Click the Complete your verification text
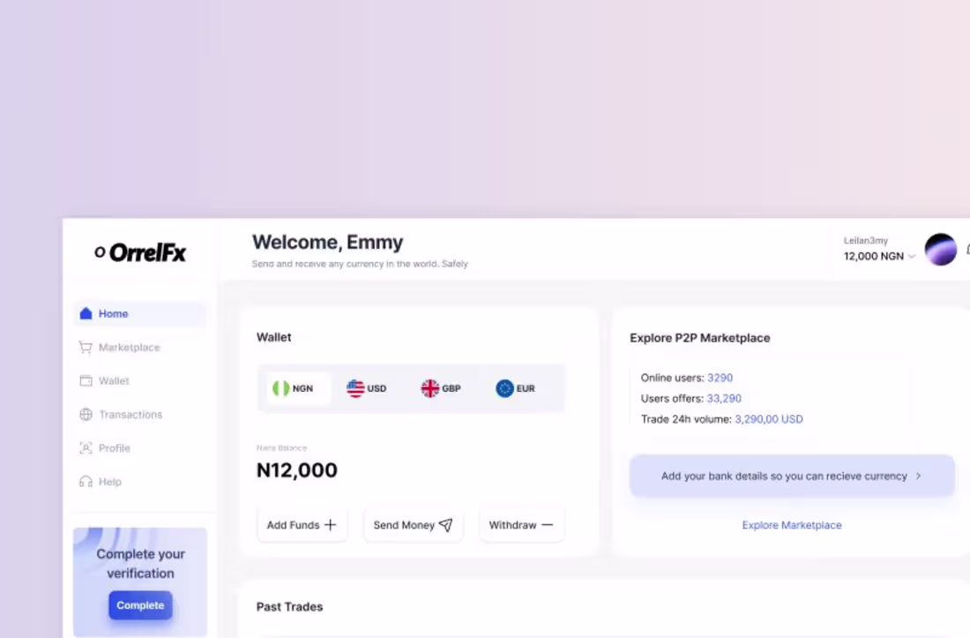This screenshot has width=970, height=638. point(140,563)
